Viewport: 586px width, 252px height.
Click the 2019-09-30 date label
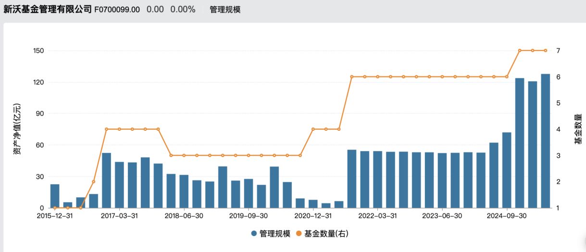click(x=249, y=216)
